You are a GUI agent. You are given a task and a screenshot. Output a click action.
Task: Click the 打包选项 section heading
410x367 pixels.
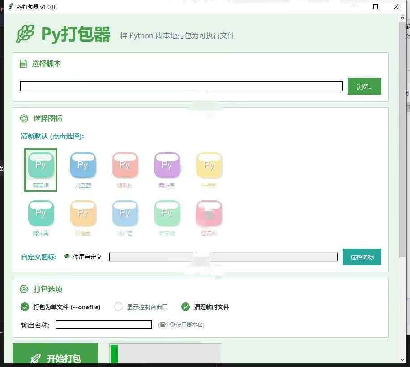click(x=48, y=289)
